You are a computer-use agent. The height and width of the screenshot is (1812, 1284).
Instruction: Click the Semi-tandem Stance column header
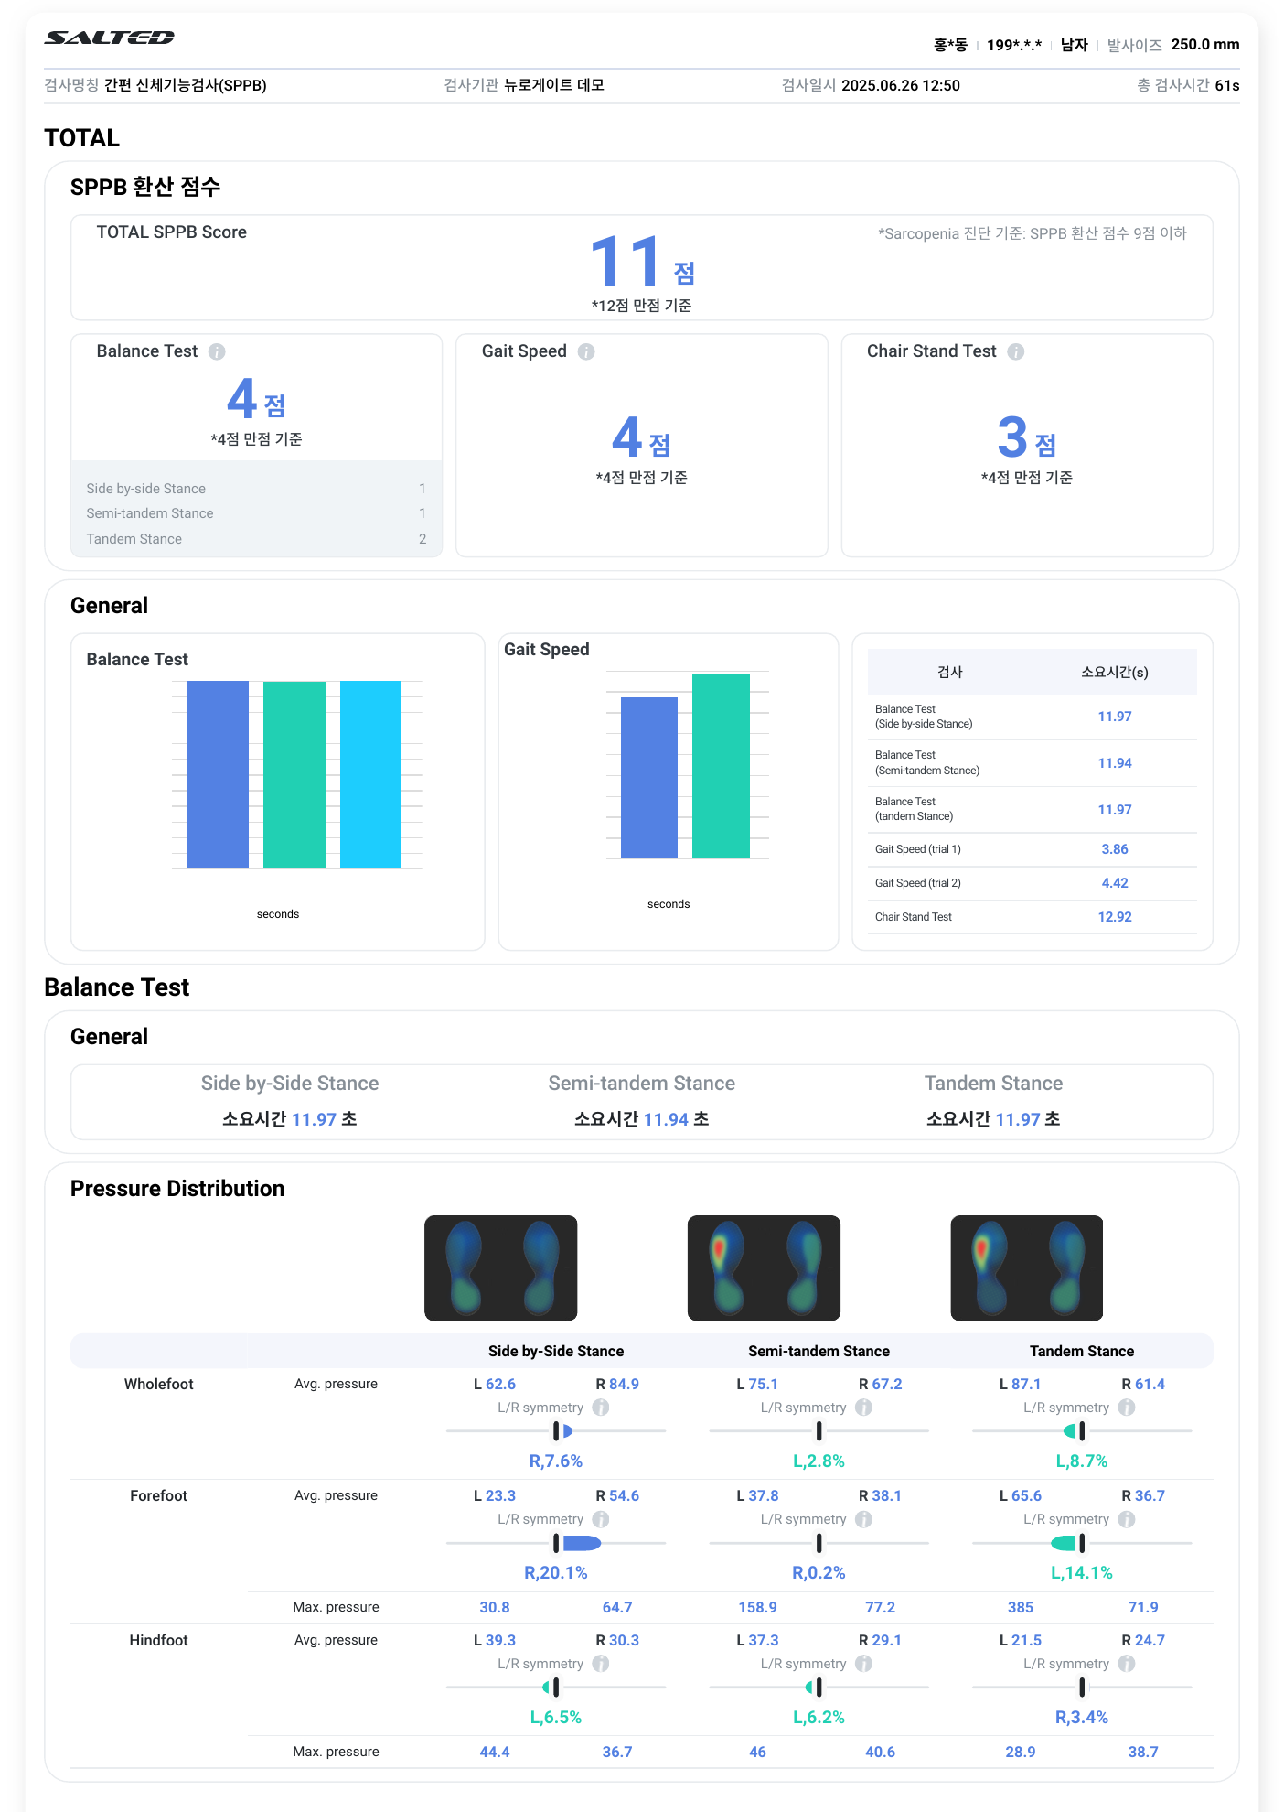[x=819, y=1351]
